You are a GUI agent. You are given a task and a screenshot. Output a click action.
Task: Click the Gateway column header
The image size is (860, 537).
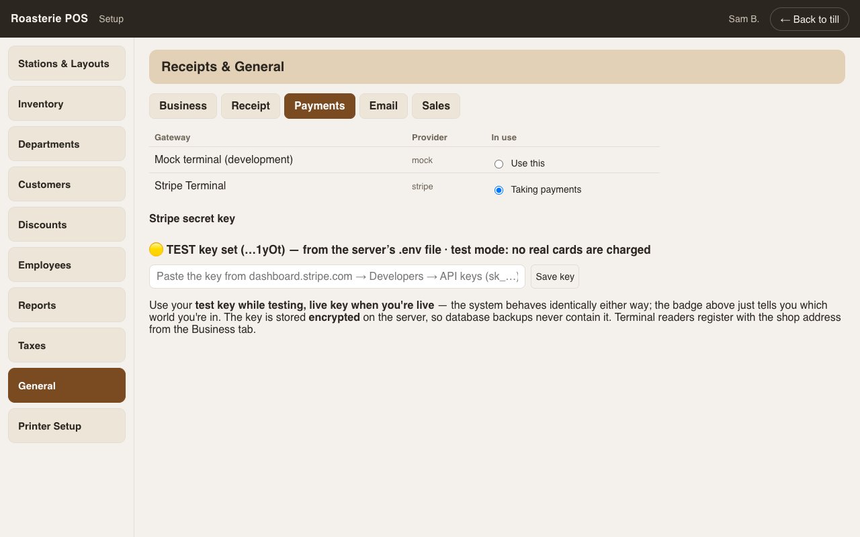[173, 138]
